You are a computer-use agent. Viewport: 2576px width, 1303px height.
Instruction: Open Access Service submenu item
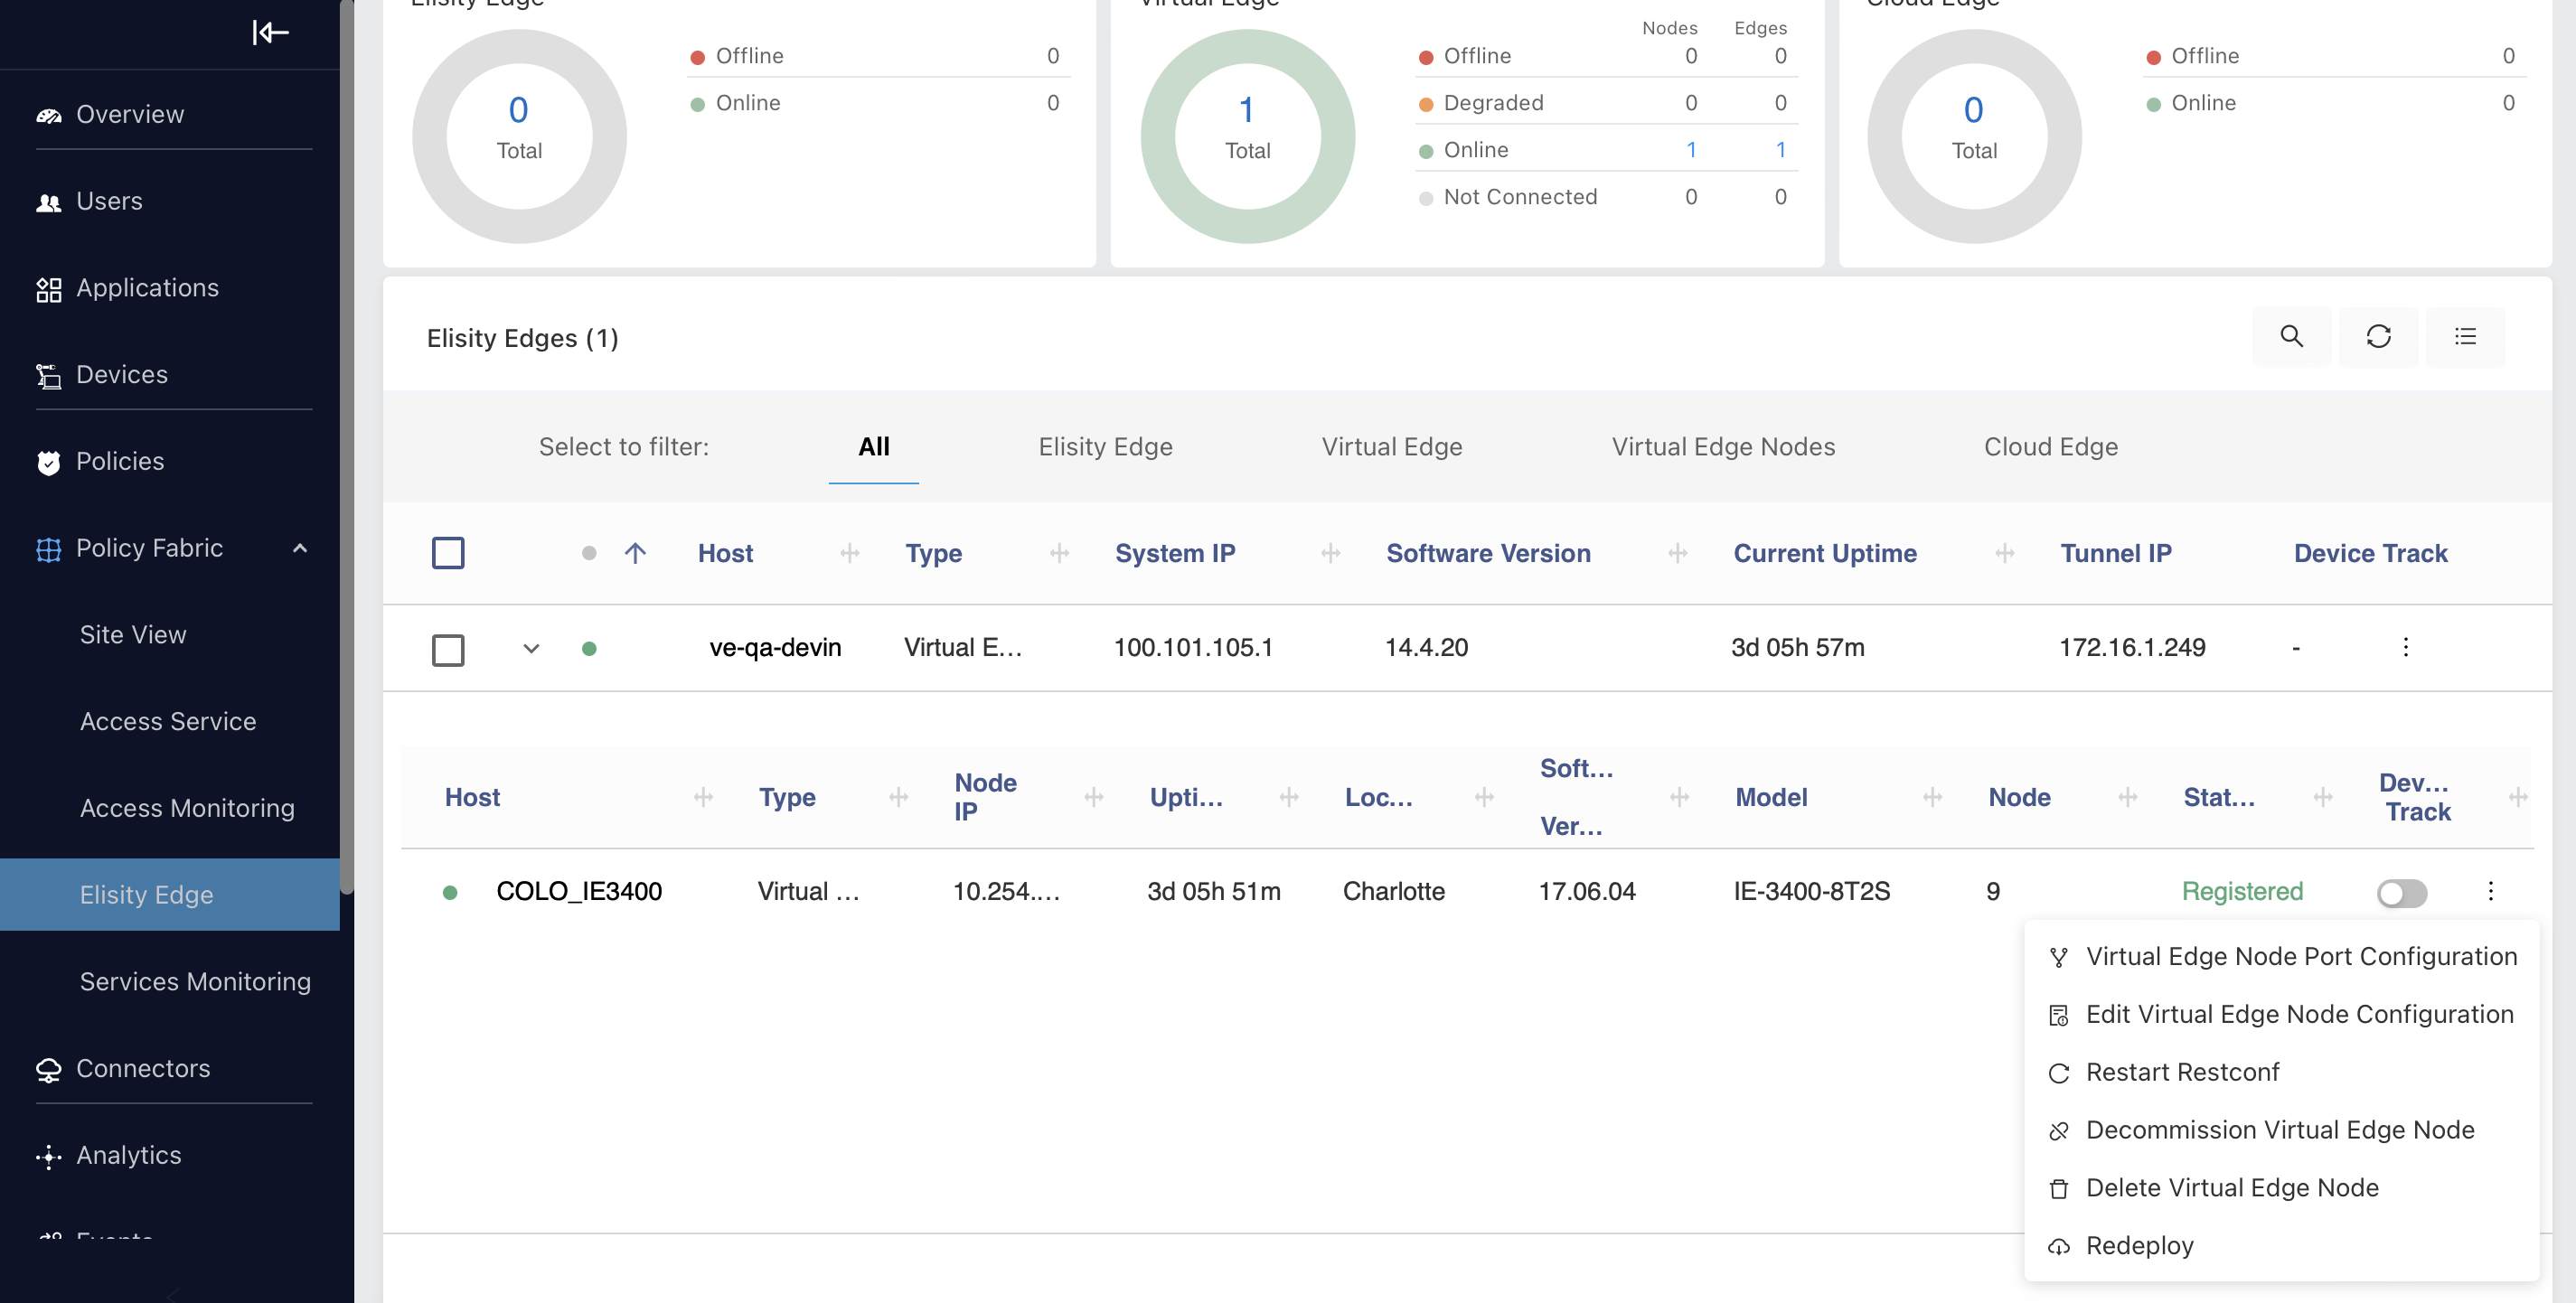pyautogui.click(x=168, y=722)
